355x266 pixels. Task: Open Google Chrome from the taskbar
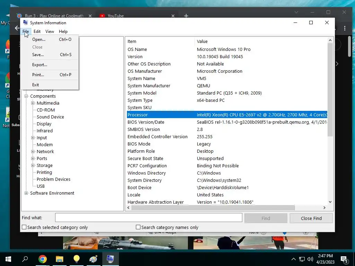click(x=42, y=259)
